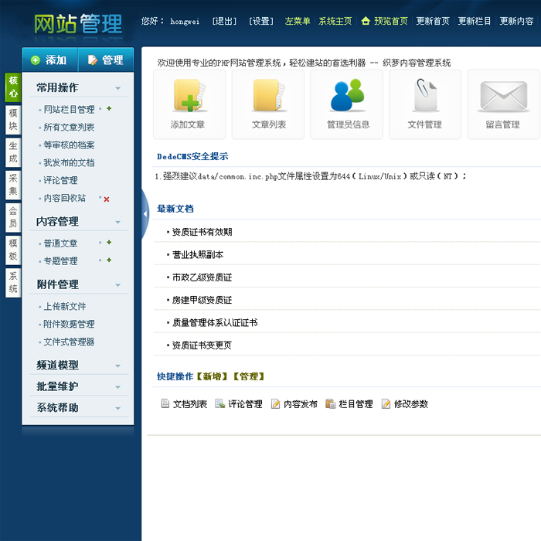Open 文件式管理器 in sidebar

[69, 342]
